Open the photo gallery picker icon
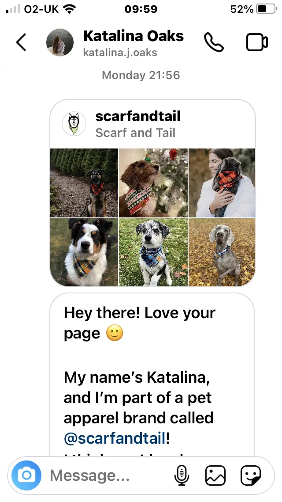Screen dimensions: 282x502 [215, 475]
